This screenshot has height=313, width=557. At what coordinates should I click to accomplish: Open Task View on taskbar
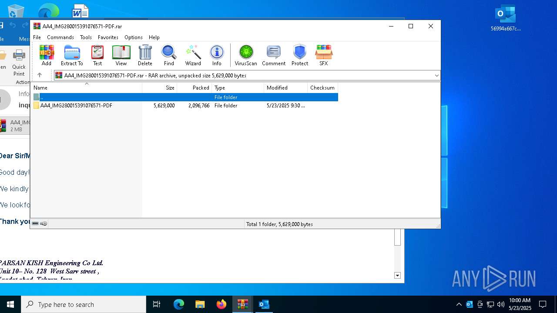tap(157, 304)
